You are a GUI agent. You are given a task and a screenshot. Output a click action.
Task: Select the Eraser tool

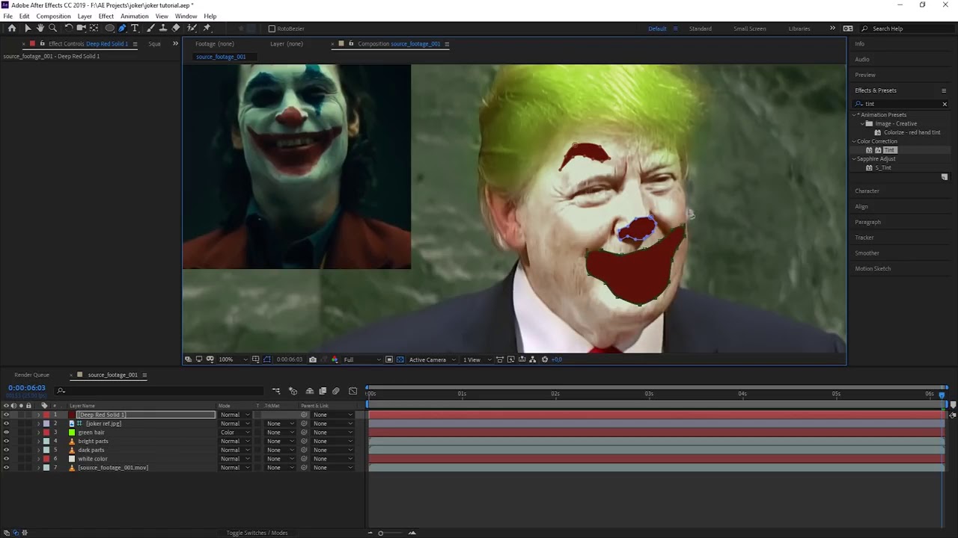point(176,28)
